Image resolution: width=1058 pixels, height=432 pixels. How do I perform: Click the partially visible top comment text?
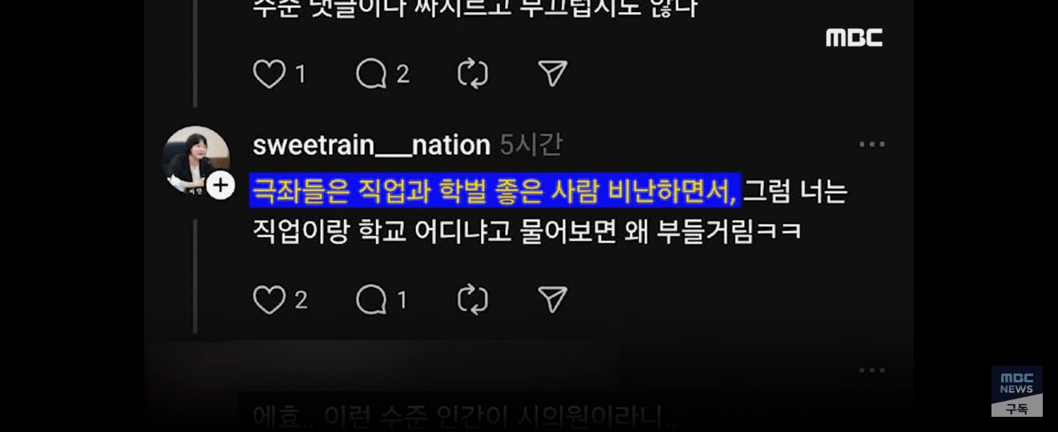[476, 8]
